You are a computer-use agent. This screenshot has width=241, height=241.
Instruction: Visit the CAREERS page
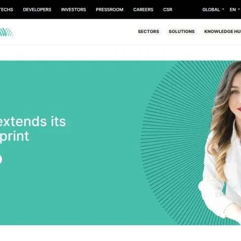(143, 9)
